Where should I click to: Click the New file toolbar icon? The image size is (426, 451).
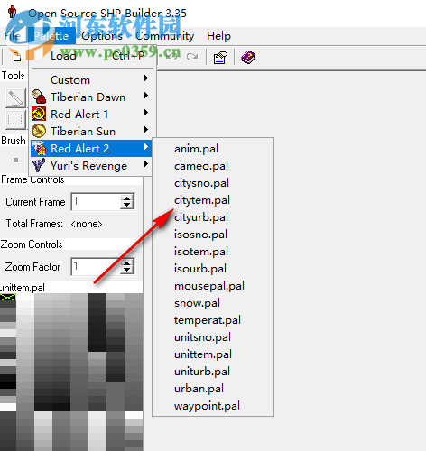tap(17, 57)
